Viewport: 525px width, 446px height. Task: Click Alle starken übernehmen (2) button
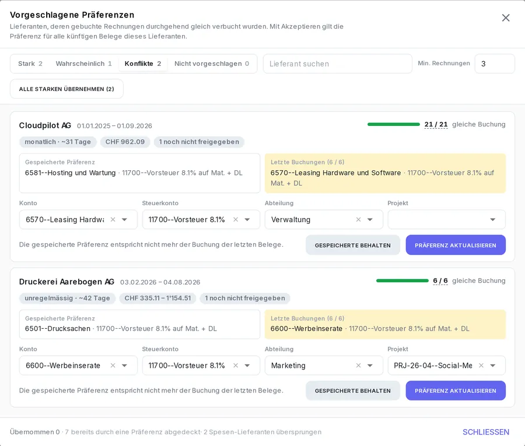pos(66,89)
